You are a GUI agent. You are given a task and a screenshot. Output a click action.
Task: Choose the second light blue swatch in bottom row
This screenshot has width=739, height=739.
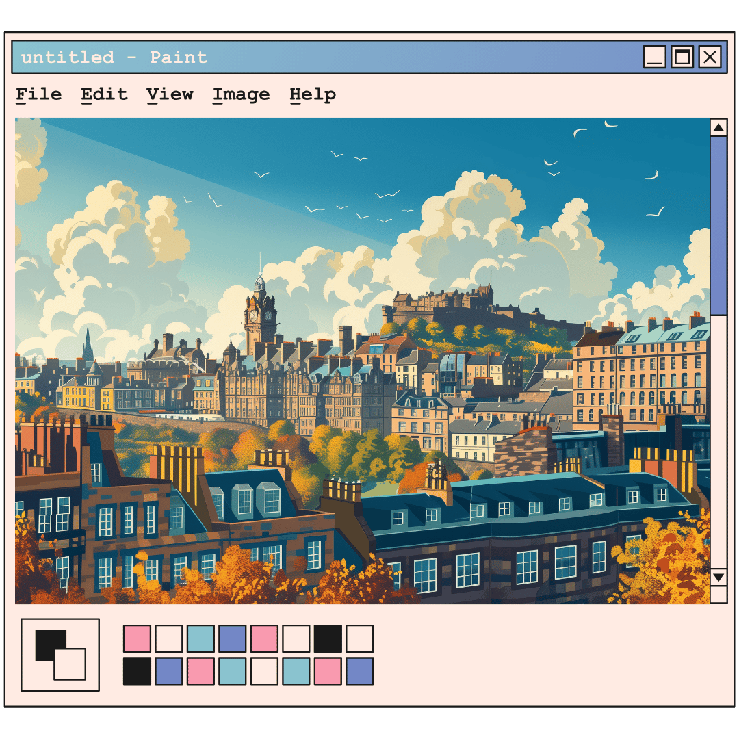click(x=296, y=671)
